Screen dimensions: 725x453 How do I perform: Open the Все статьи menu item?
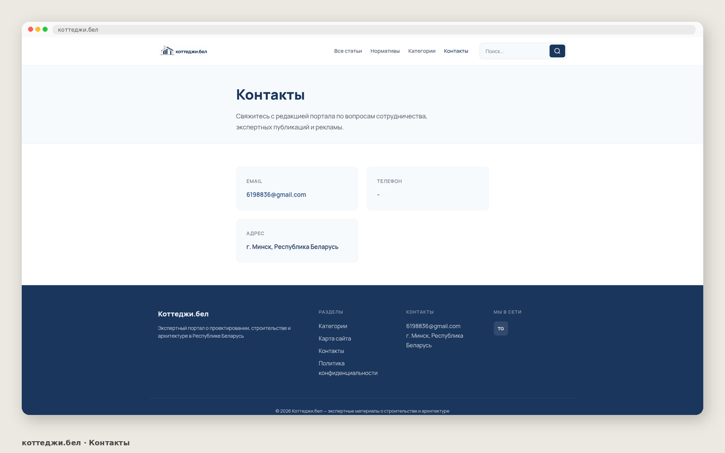[x=348, y=51]
